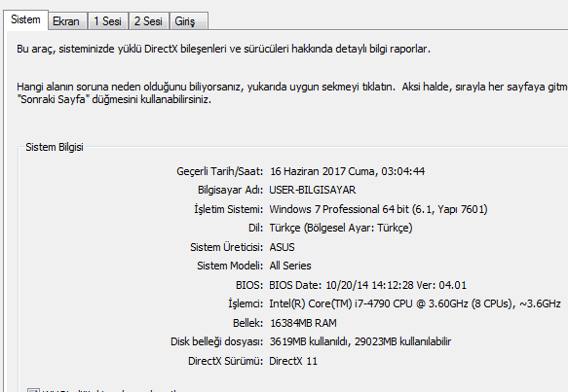Click the 'BIOS Date: 10/20/14' value
Viewport: 568px width, 392px height.
tap(367, 285)
